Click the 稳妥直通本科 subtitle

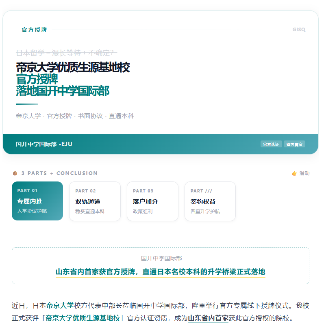coord(90,212)
